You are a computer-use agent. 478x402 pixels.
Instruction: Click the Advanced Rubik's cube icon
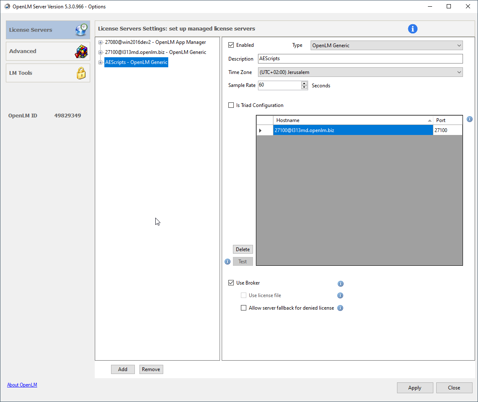tap(81, 51)
